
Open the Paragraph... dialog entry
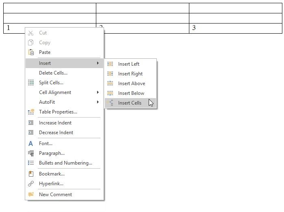pyautogui.click(x=52, y=153)
